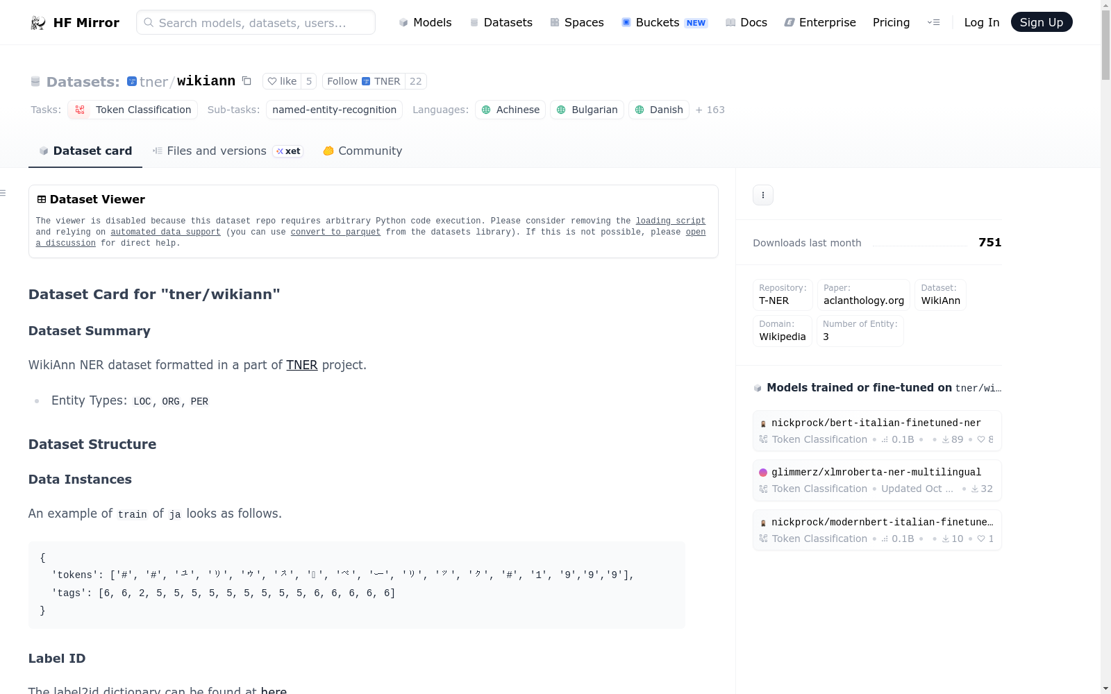The width and height of the screenshot is (1111, 694).
Task: Follow the TNER organization
Action: point(363,81)
